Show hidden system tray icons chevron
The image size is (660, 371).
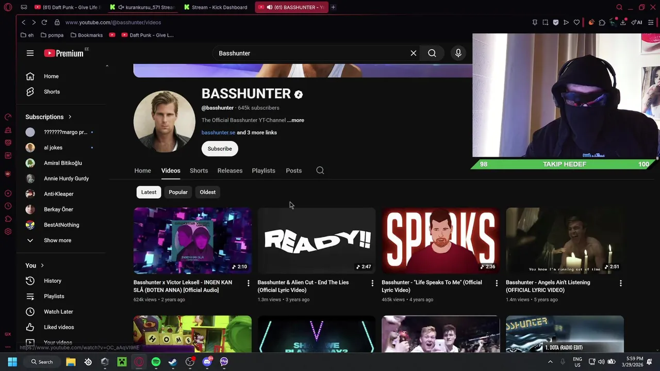tap(550, 362)
